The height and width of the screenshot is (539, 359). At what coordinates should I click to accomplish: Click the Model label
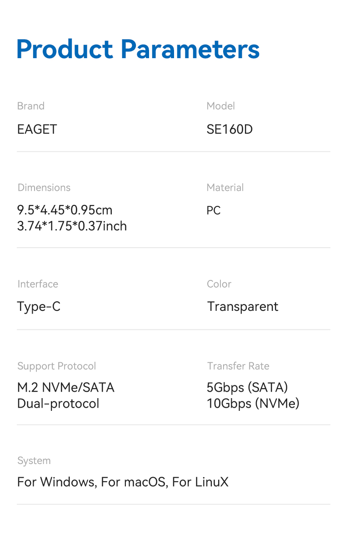tap(221, 106)
